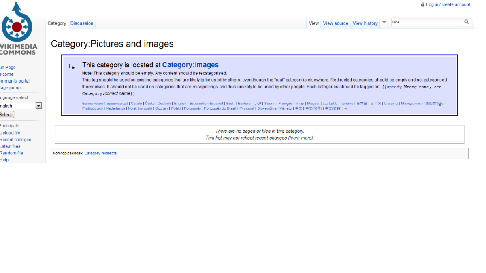Click the Log in / create account link
This screenshot has height=273, width=486.
(448, 4)
